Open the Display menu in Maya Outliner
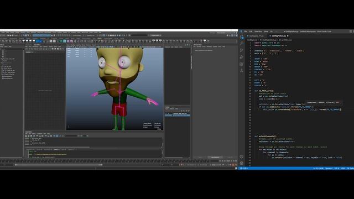 tap(2, 46)
